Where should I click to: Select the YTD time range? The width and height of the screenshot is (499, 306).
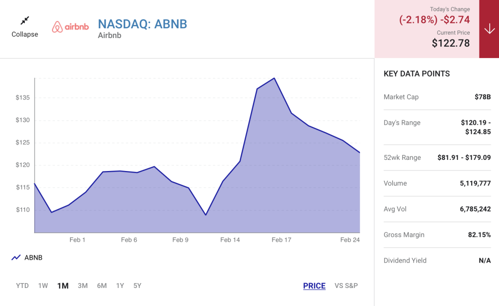(x=22, y=286)
